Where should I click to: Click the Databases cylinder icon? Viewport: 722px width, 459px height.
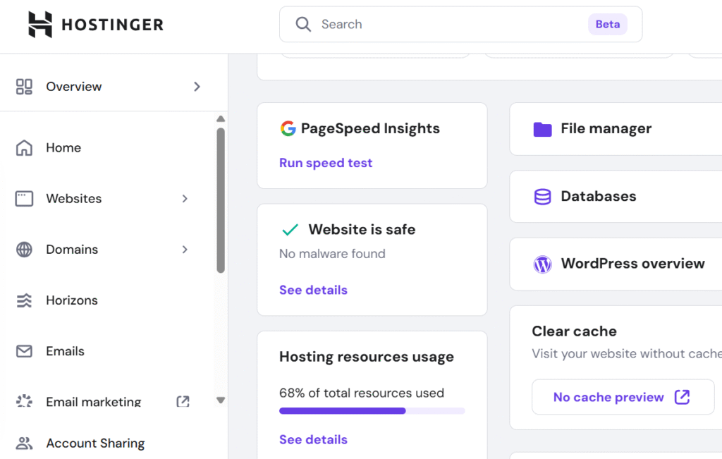coord(542,197)
